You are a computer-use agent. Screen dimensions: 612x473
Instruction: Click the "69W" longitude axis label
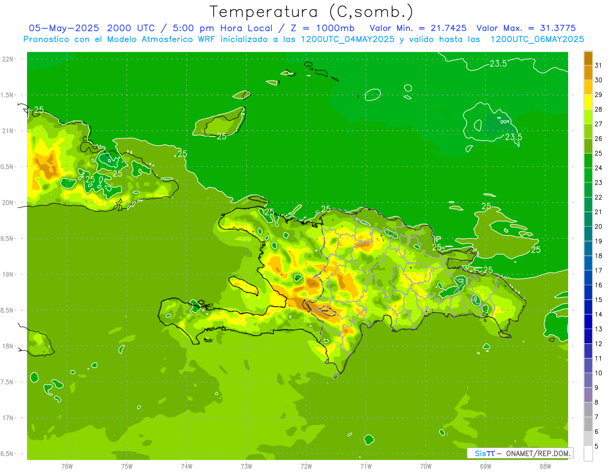(486, 466)
